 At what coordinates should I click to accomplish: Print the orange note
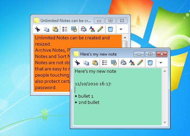(x=84, y=29)
